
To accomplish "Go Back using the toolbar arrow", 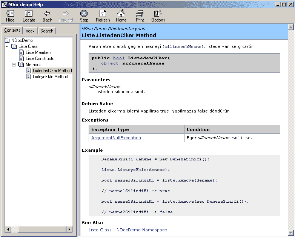I will tap(47, 14).
